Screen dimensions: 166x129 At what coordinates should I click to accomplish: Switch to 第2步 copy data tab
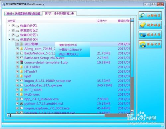click(x=59, y=13)
